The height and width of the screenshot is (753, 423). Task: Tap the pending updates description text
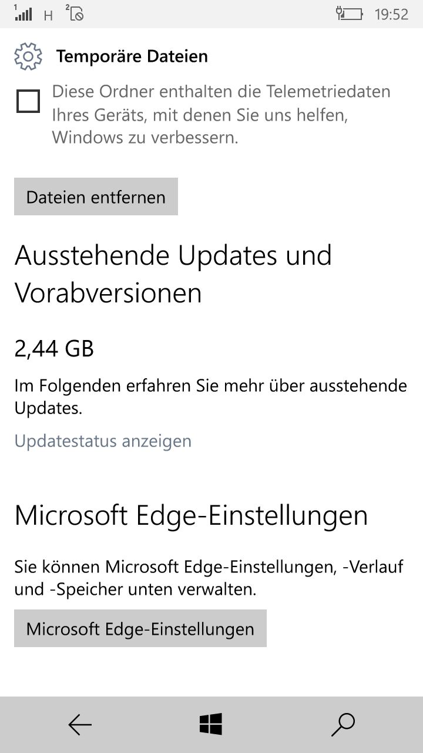pos(211,397)
